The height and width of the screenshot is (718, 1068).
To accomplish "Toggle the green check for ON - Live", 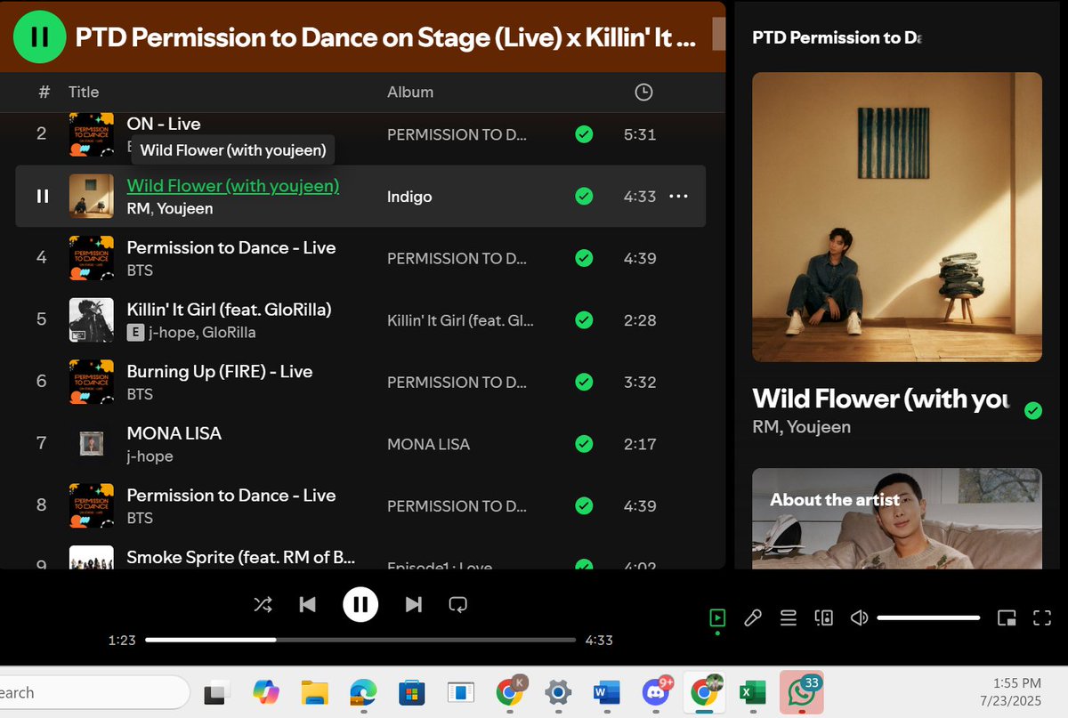I will [584, 134].
